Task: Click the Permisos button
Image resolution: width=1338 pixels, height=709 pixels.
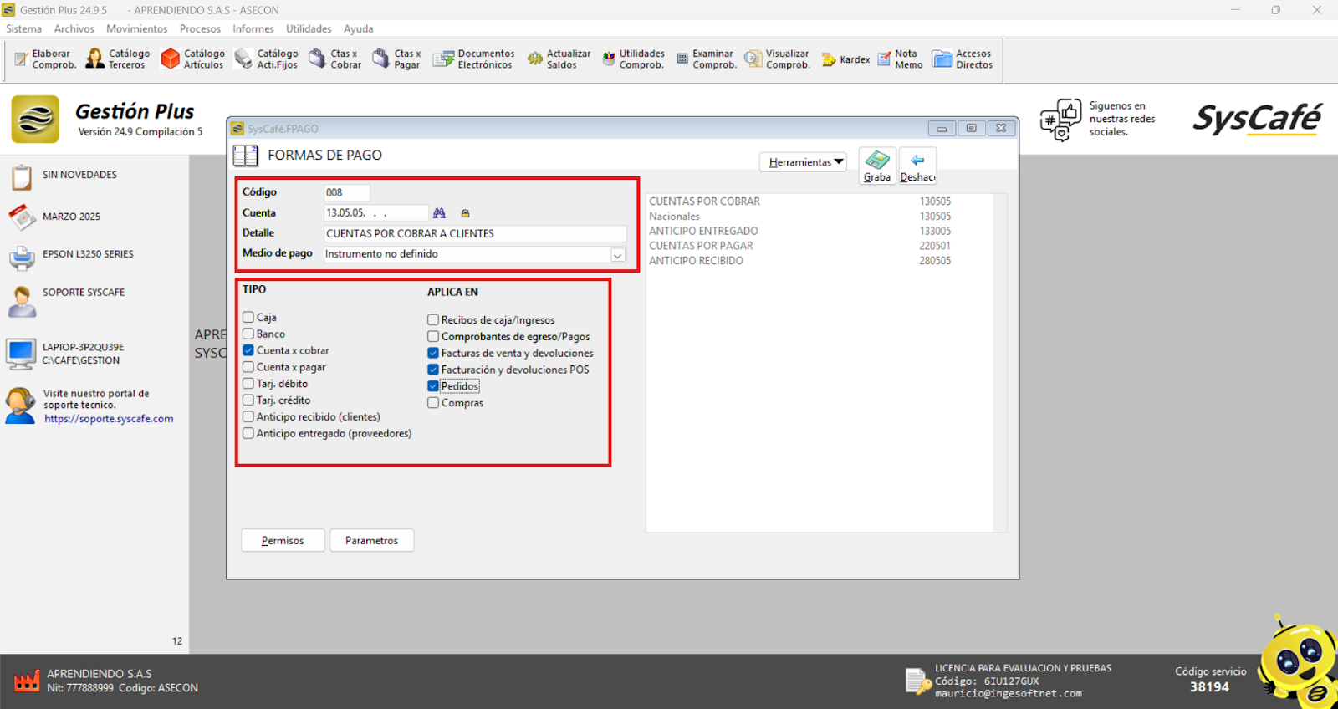Action: pos(283,541)
